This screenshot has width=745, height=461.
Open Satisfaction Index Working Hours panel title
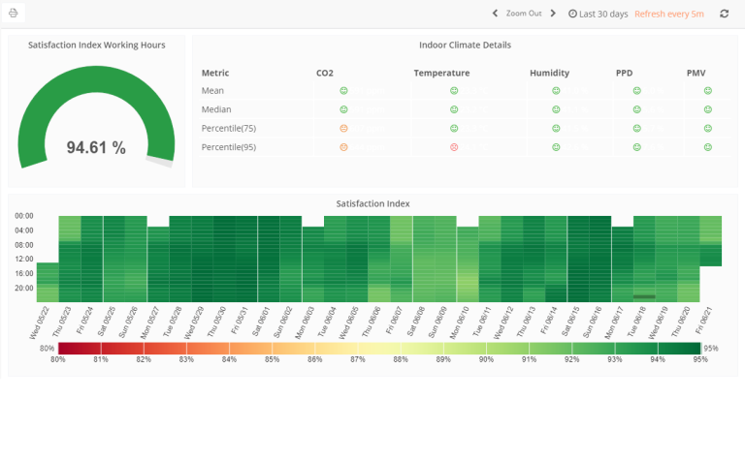click(96, 46)
